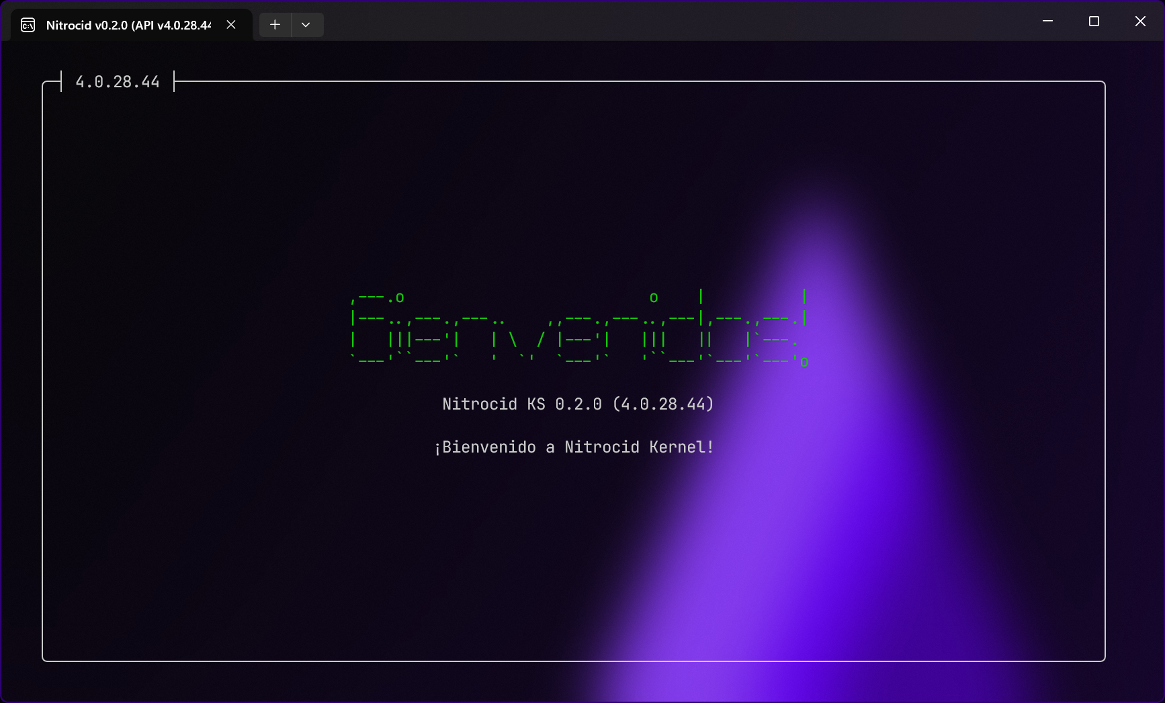
Task: Expand the new tab profile dropdown
Action: [x=306, y=25]
